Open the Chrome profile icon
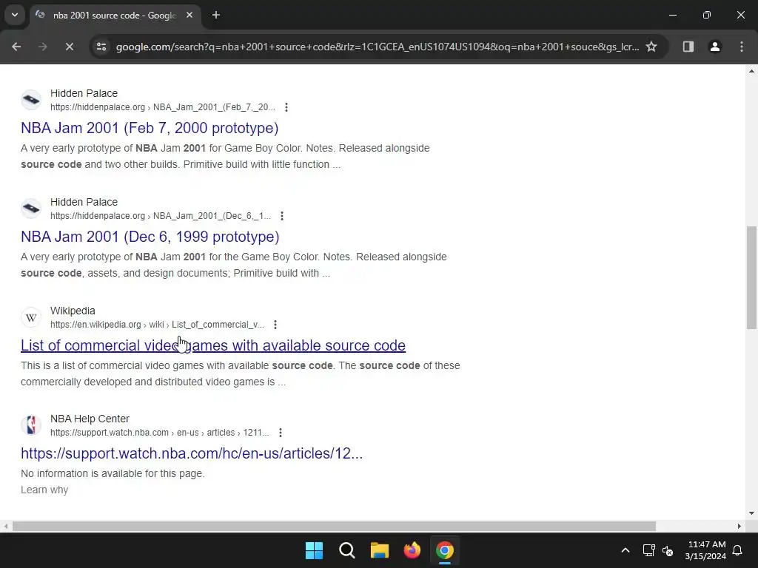Viewport: 758px width, 568px height. [x=714, y=47]
